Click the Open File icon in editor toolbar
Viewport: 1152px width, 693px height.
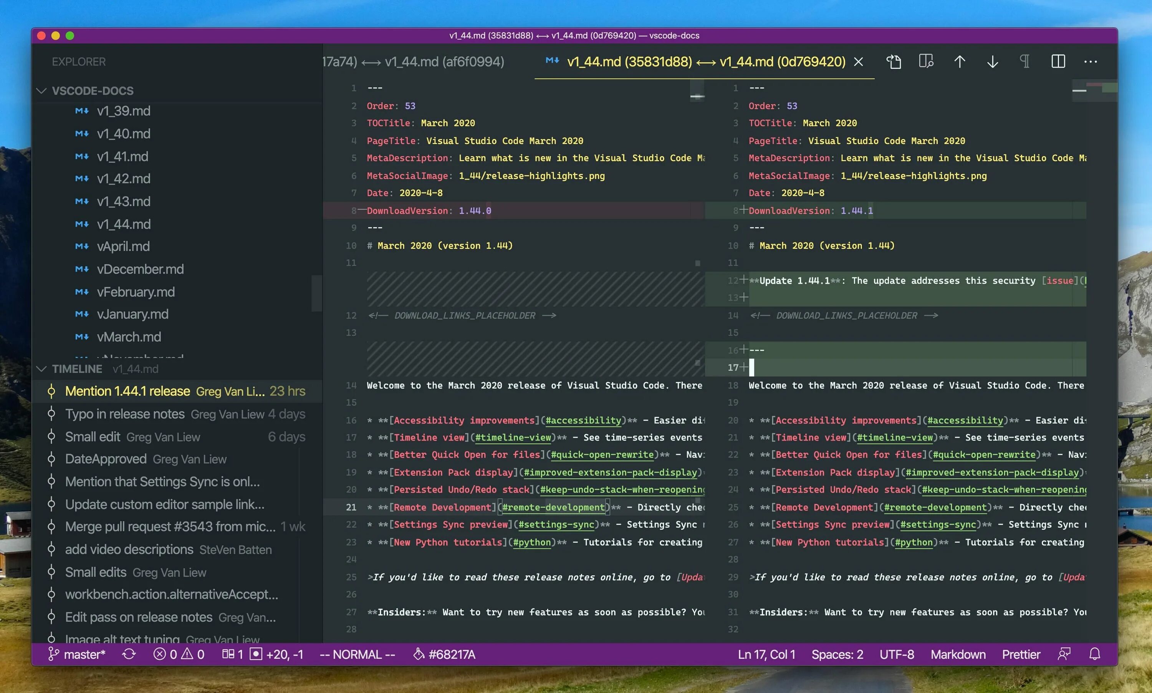(x=894, y=61)
